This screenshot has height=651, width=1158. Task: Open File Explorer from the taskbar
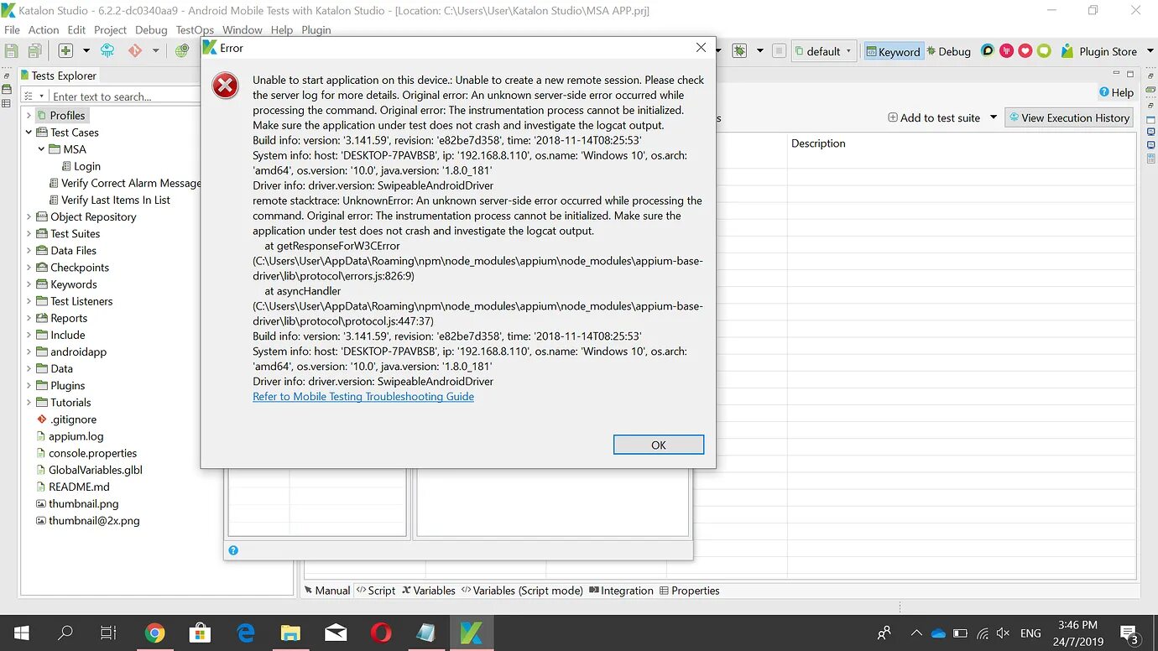click(x=290, y=633)
